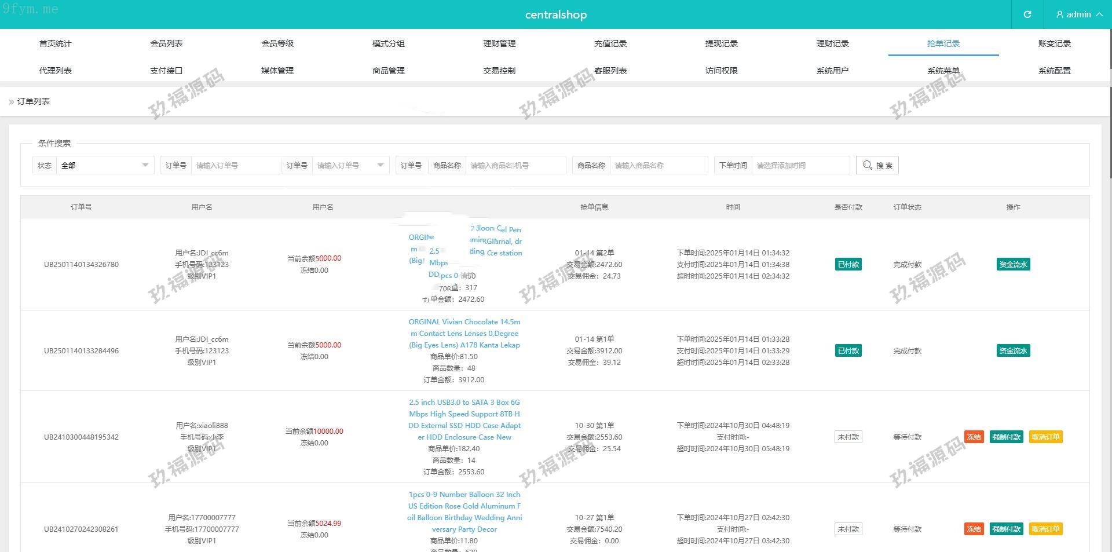Open the 会员列表 menu item
The width and height of the screenshot is (1112, 552).
tap(166, 43)
